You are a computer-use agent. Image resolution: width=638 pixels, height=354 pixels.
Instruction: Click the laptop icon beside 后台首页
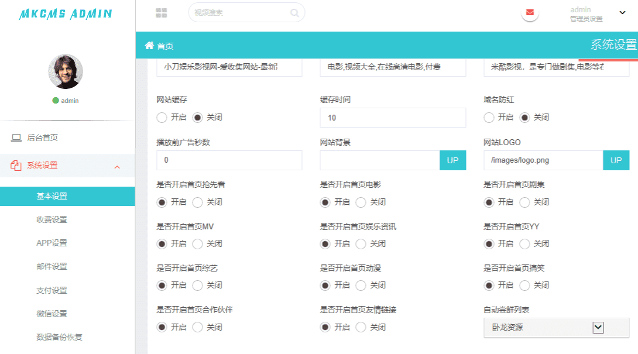tap(16, 138)
